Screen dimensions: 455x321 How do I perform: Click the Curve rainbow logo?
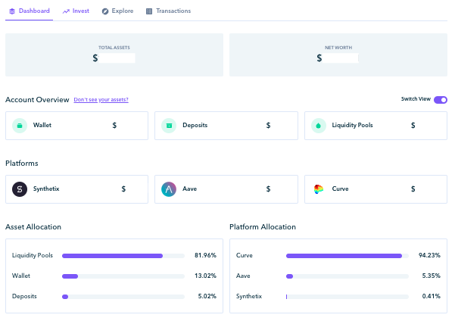pyautogui.click(x=318, y=189)
